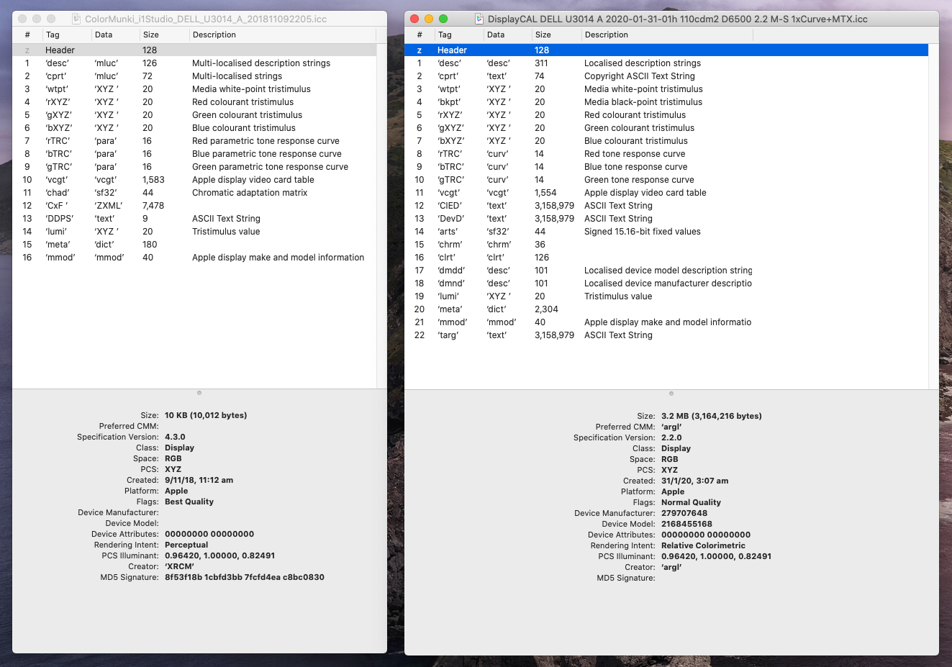Sort DisplayCAL table by Data column header
Screen dimensions: 952x667
click(x=507, y=35)
